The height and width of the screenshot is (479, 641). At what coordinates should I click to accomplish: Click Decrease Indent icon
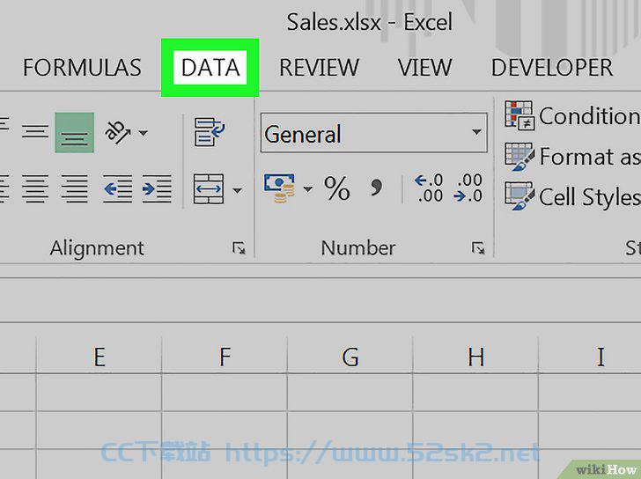[118, 188]
